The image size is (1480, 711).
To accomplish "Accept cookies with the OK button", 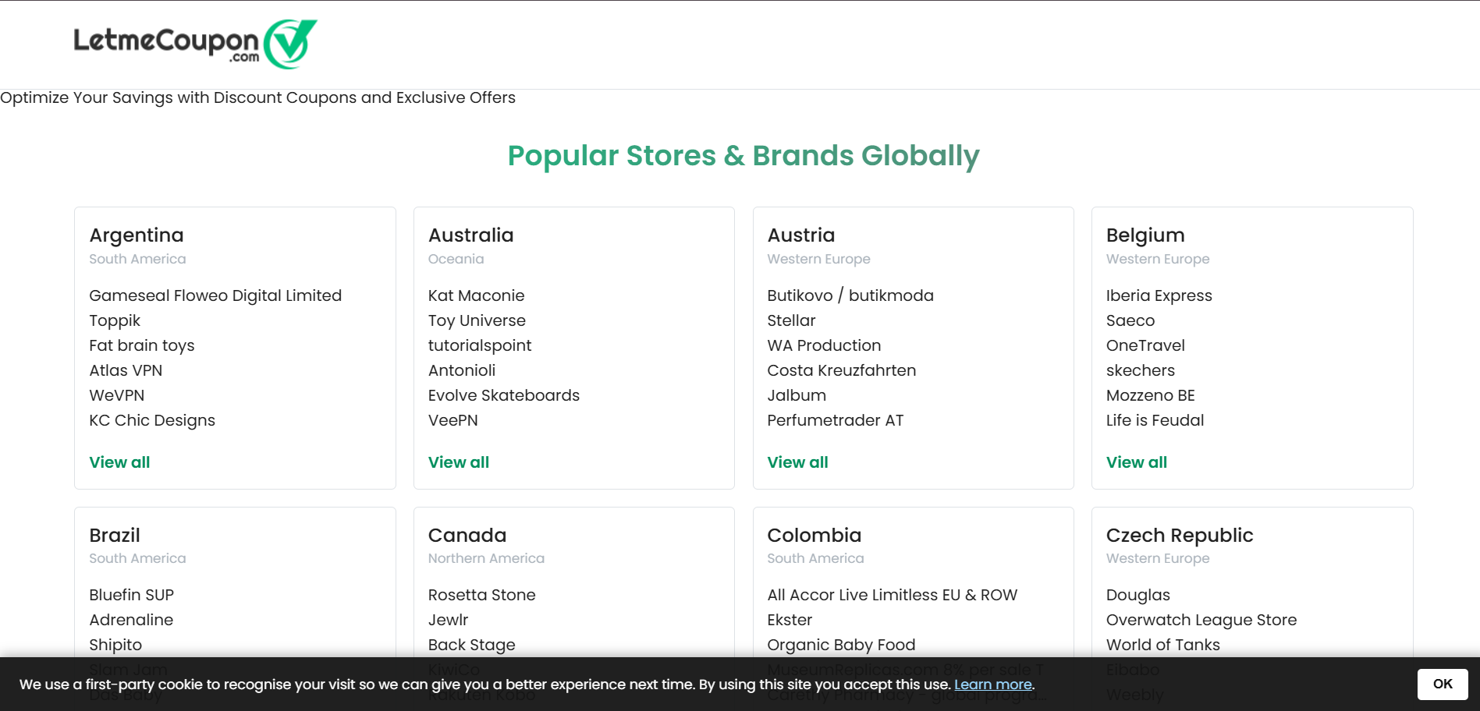I will 1443,684.
